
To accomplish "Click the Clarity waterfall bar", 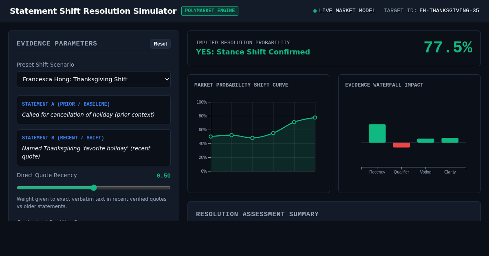I will click(450, 140).
